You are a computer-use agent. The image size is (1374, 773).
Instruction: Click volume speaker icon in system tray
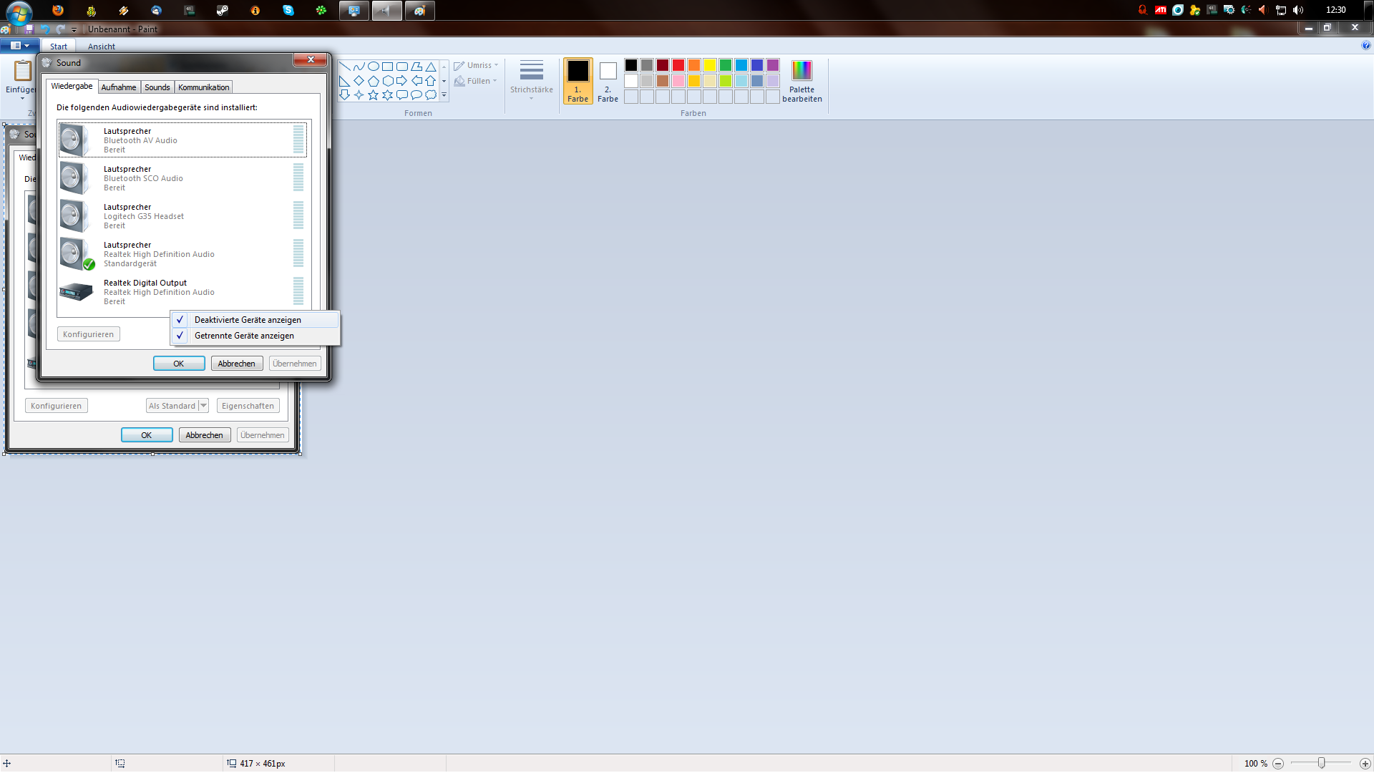(1298, 10)
